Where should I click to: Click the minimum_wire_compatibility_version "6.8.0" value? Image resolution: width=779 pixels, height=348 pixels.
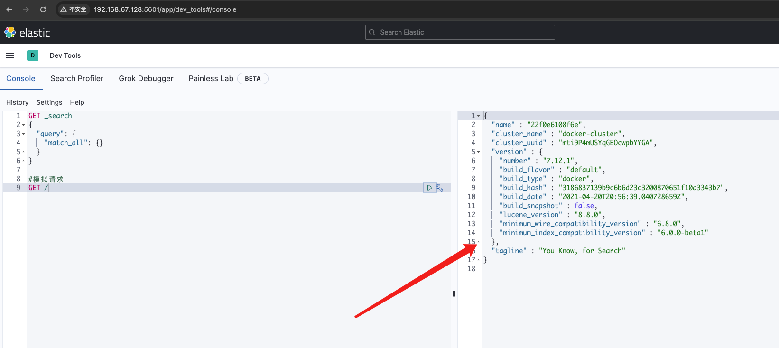coord(667,224)
